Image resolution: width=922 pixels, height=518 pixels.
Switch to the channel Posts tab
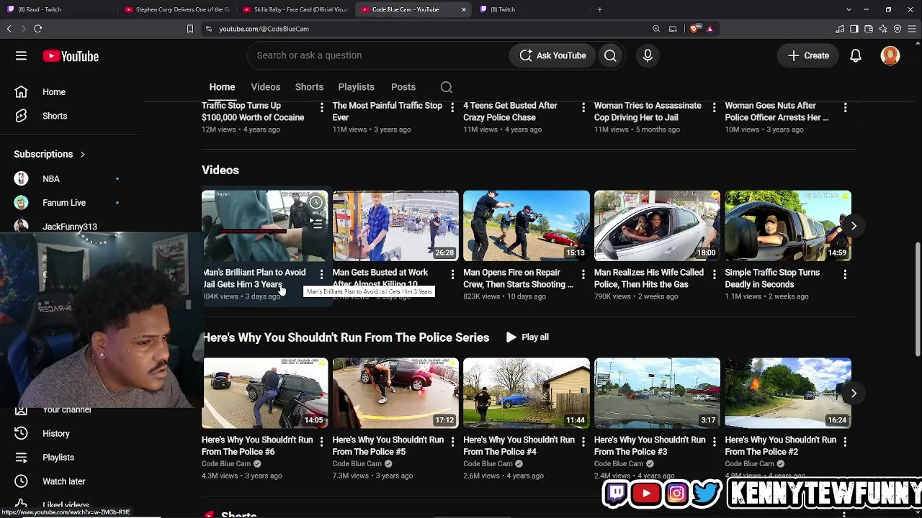(x=403, y=87)
